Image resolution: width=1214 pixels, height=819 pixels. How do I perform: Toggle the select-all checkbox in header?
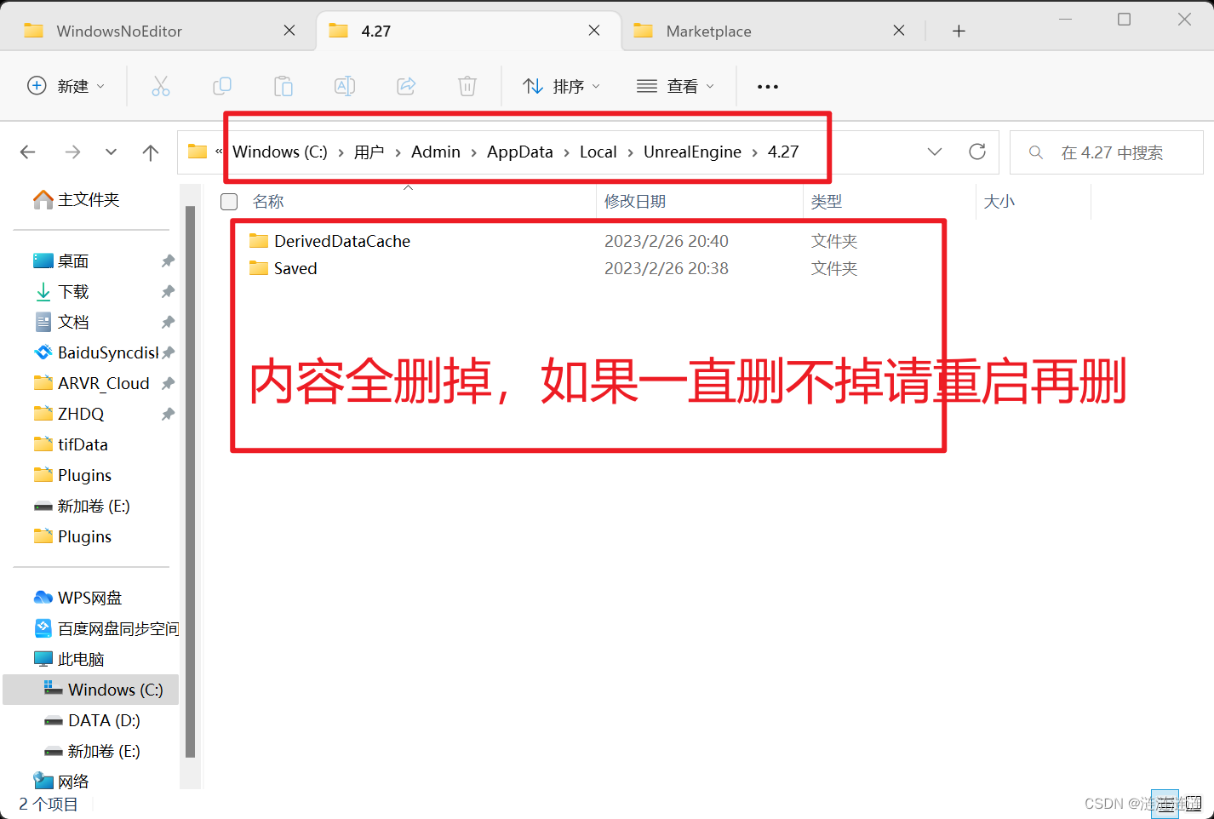tap(229, 202)
